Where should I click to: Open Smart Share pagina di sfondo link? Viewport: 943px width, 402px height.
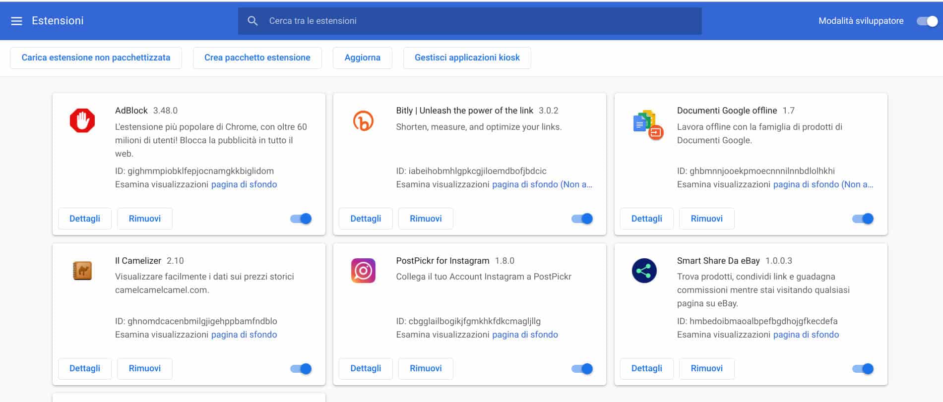[806, 335]
